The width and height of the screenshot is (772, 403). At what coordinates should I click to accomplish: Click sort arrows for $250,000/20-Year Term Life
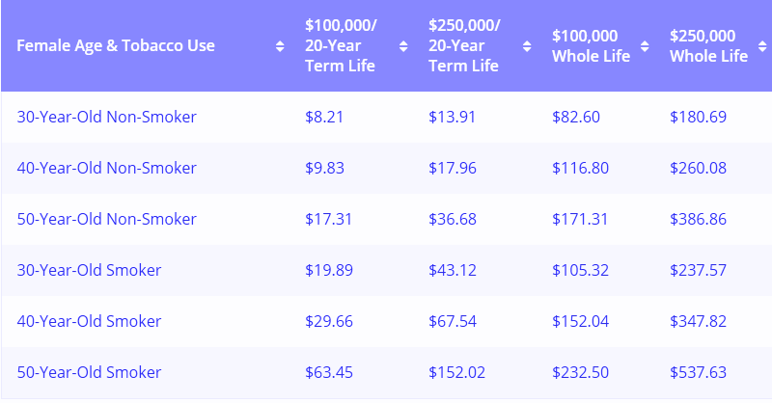[527, 46]
